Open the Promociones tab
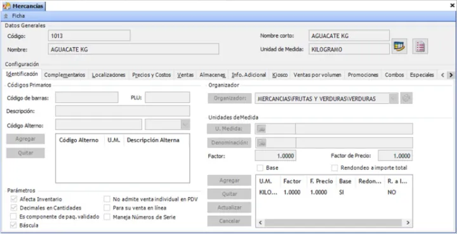 tap(363, 75)
